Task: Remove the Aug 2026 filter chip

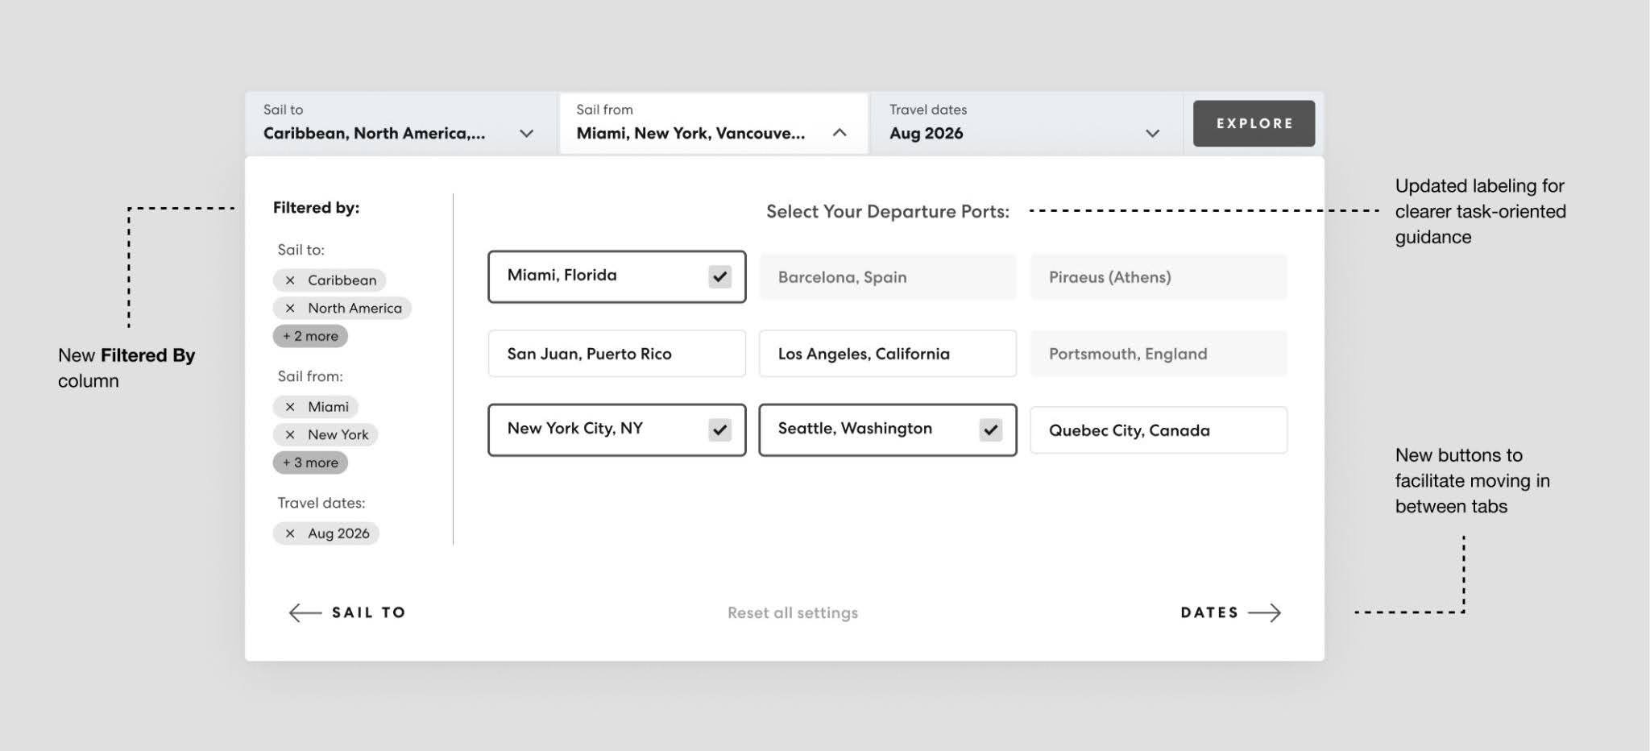Action: click(290, 533)
